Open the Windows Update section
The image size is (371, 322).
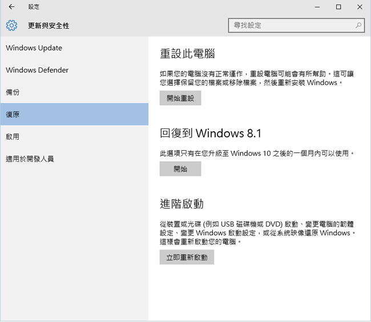[34, 48]
